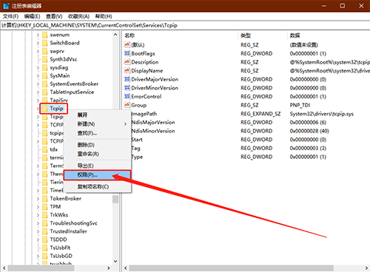Select the DriverMajorVersion binary icon

(x=127, y=79)
